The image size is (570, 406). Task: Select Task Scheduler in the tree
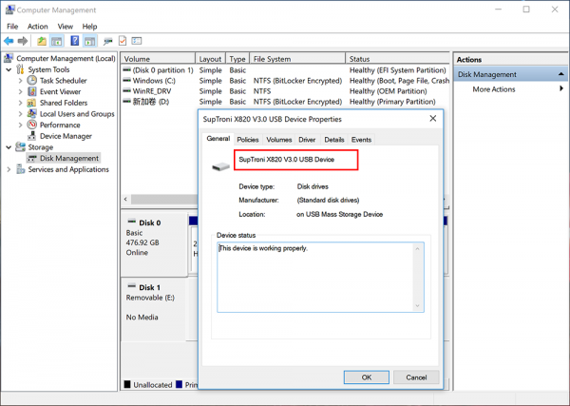64,81
